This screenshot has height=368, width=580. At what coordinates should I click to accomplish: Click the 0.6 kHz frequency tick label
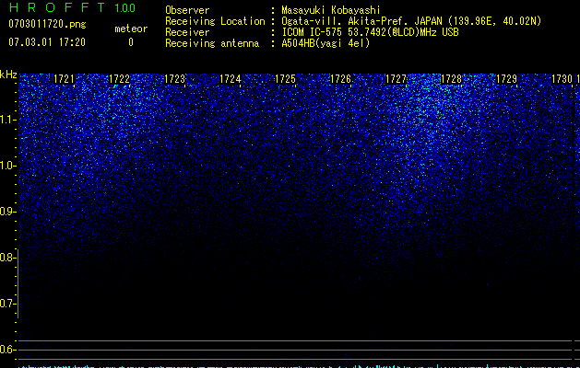pos(6,350)
